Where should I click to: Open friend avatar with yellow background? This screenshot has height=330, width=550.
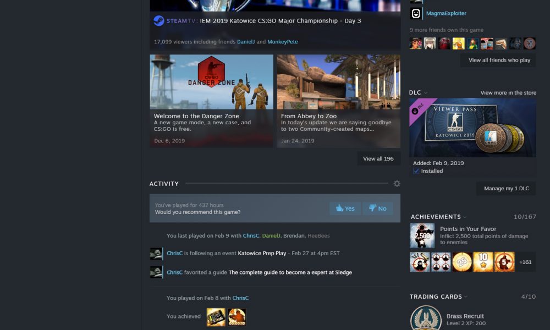pyautogui.click(x=459, y=43)
